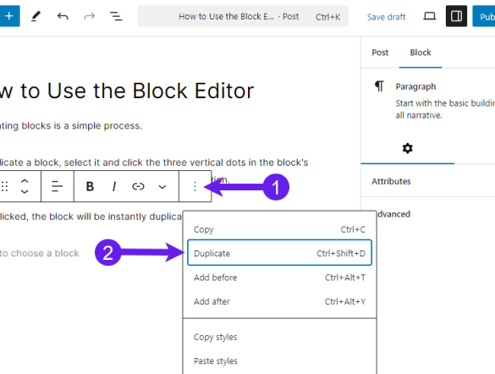Switch to the Block tab
Viewport: 495px width, 374px height.
click(x=421, y=52)
